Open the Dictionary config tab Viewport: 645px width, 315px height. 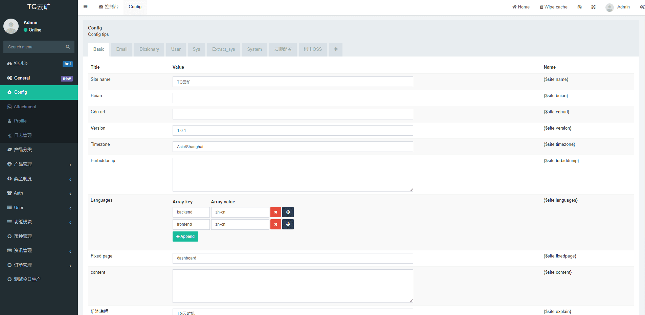pos(149,49)
